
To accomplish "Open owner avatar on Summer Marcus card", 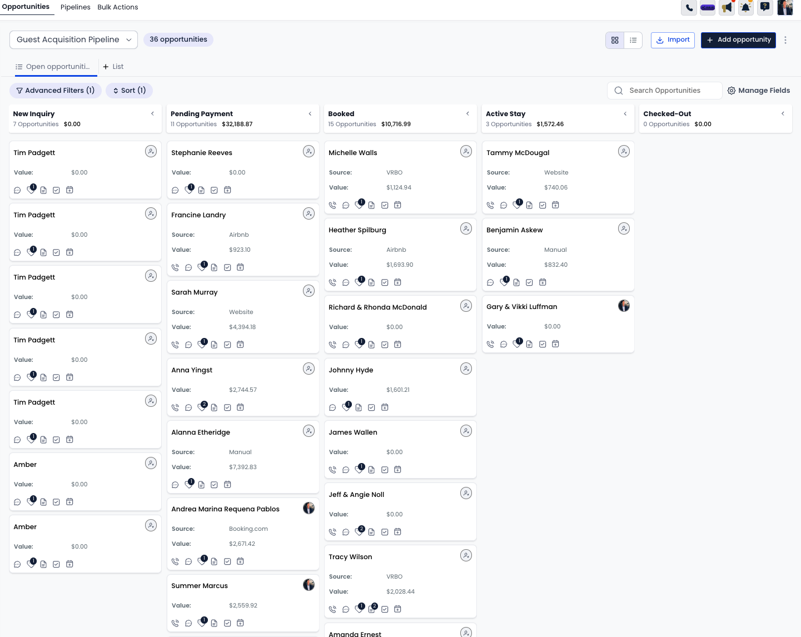I will pyautogui.click(x=309, y=584).
